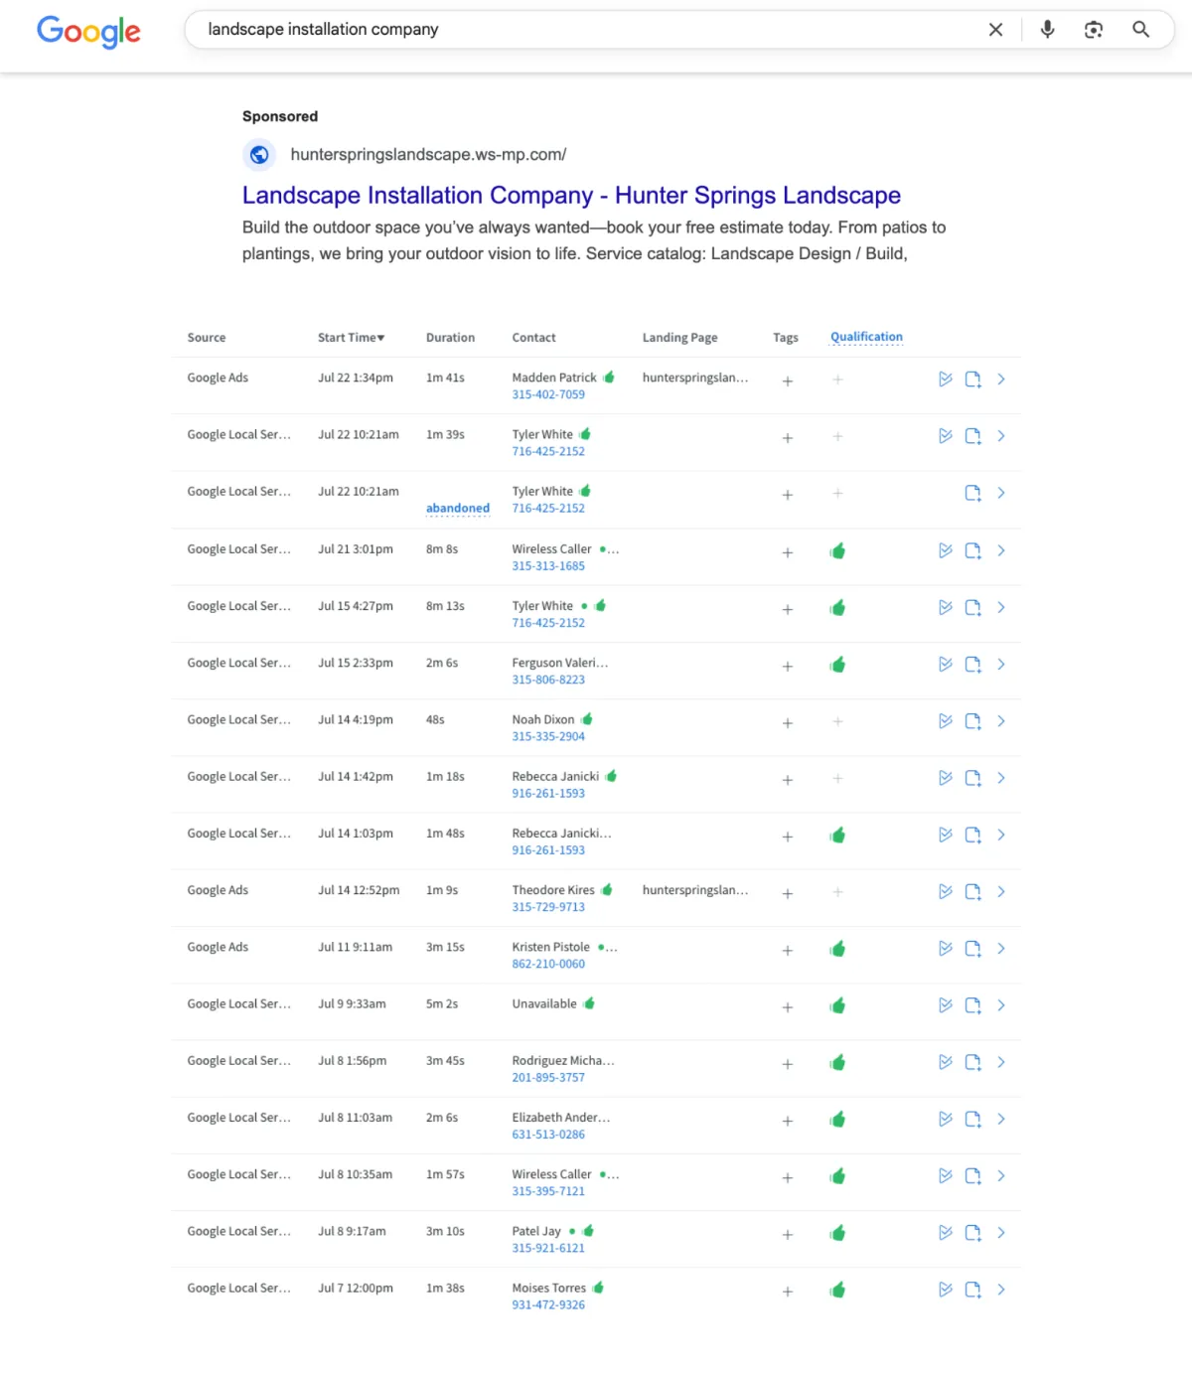Sort by the Start Time column header
The image size is (1192, 1374).
point(351,338)
